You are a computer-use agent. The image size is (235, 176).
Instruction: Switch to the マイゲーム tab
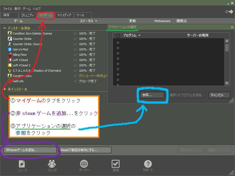coord(45,15)
